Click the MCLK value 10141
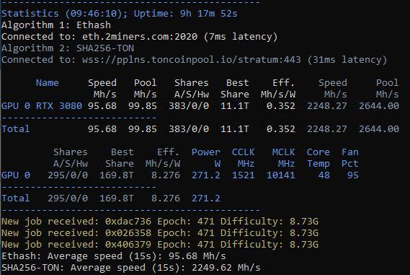This screenshot has width=410, height=275. click(x=281, y=175)
